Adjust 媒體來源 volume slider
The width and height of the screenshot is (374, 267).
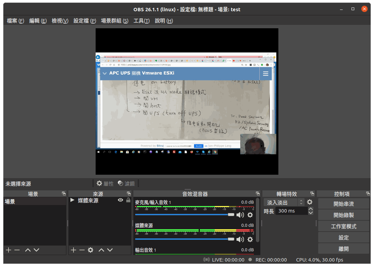(x=185, y=239)
